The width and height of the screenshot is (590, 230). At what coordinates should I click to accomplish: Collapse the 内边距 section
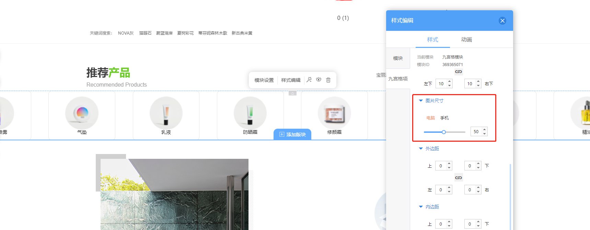421,207
